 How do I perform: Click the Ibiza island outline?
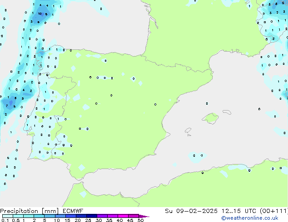(188, 130)
